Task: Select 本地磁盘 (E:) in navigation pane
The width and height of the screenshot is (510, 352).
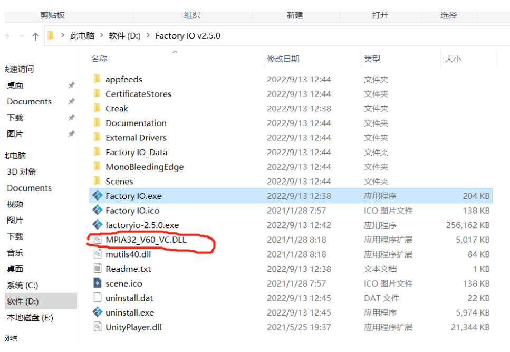Action: click(30, 318)
